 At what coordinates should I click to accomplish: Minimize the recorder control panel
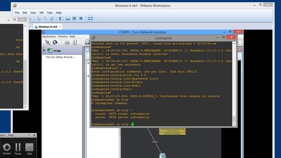(29, 135)
